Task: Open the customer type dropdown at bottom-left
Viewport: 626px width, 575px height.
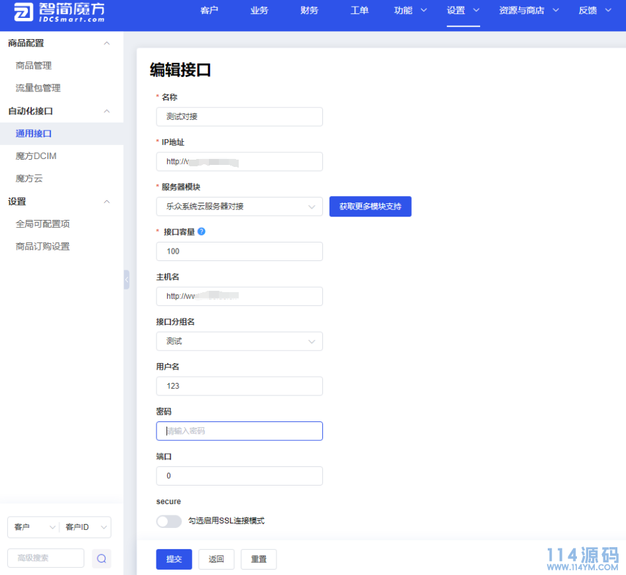Action: point(33,527)
